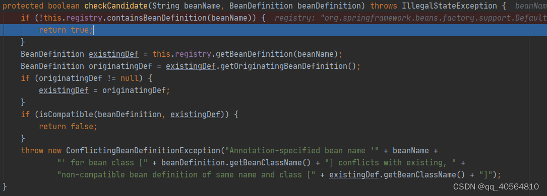
Task: Click the "originatingDef != null" condition
Action: pyautogui.click(x=89, y=78)
